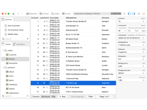Click the refresh icon in the toolbar
The height and width of the screenshot is (110, 147).
pos(124,14)
